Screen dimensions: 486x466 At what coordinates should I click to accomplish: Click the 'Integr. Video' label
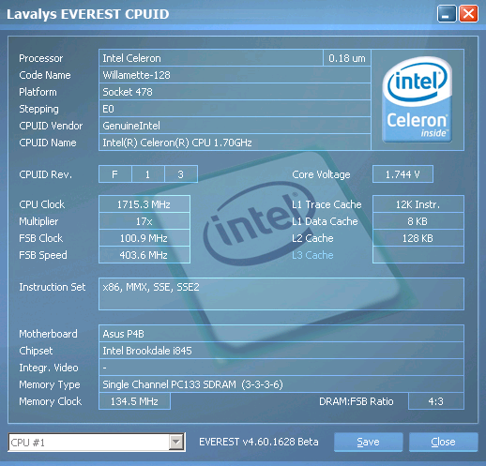(49, 368)
